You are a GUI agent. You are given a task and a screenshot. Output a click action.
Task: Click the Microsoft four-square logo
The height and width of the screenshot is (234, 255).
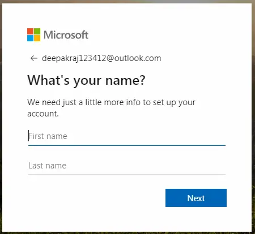tap(34, 34)
